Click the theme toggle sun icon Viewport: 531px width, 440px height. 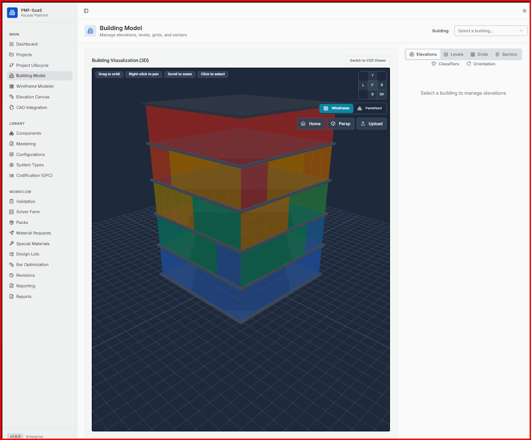click(524, 11)
